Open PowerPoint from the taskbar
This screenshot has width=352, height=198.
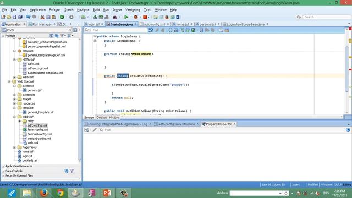pyautogui.click(x=107, y=193)
